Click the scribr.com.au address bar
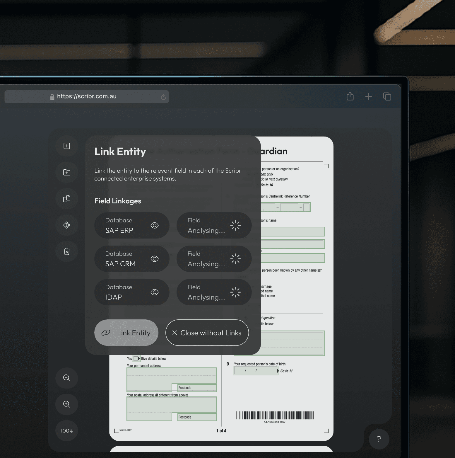 (x=87, y=96)
